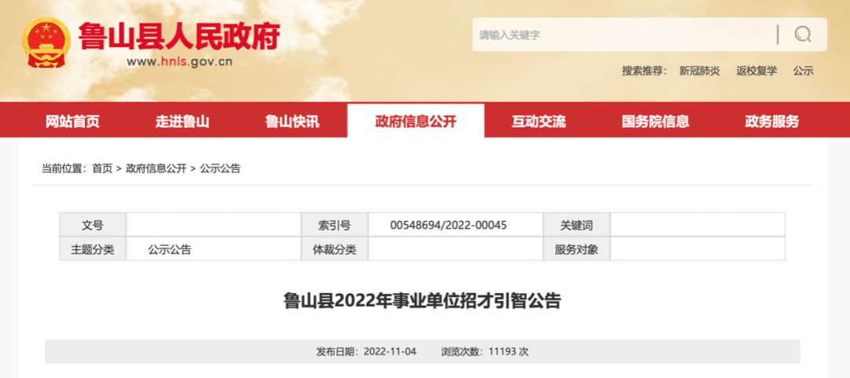Click the 搜索推荐 label
Image resolution: width=850 pixels, height=378 pixels.
point(645,71)
